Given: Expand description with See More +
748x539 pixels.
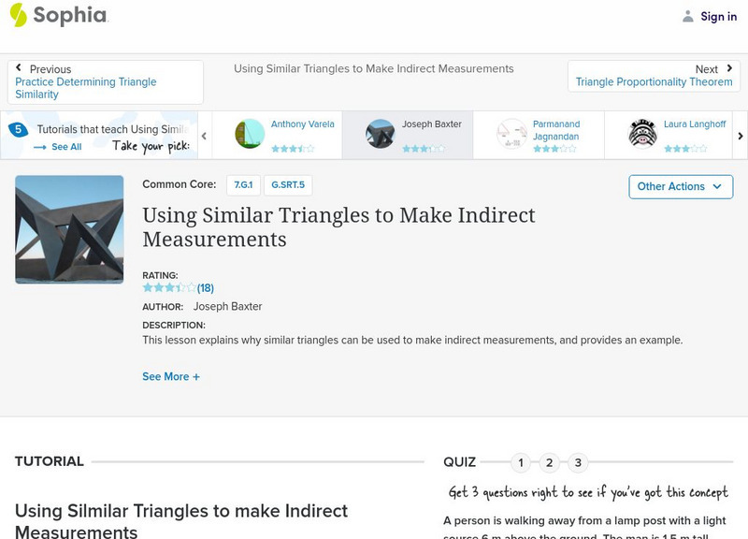Looking at the screenshot, I should [x=171, y=376].
